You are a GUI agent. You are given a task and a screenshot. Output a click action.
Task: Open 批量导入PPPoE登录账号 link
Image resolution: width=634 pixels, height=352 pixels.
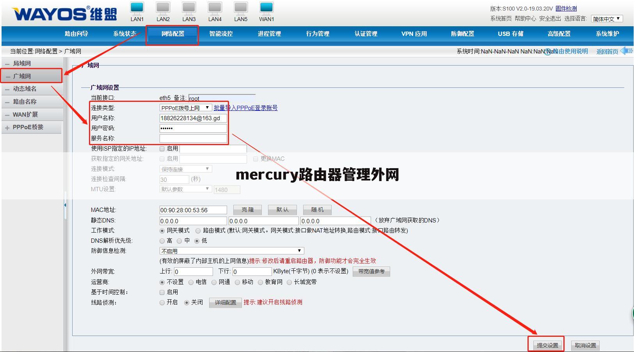245,108
